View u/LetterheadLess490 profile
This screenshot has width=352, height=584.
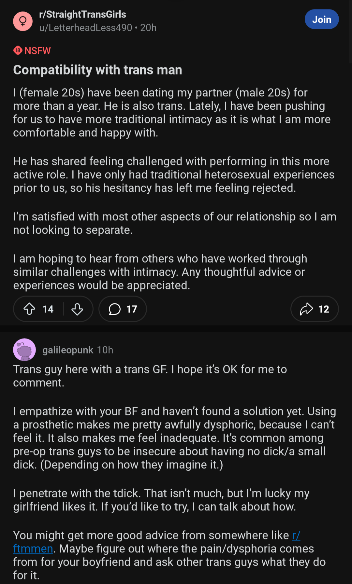(x=86, y=28)
